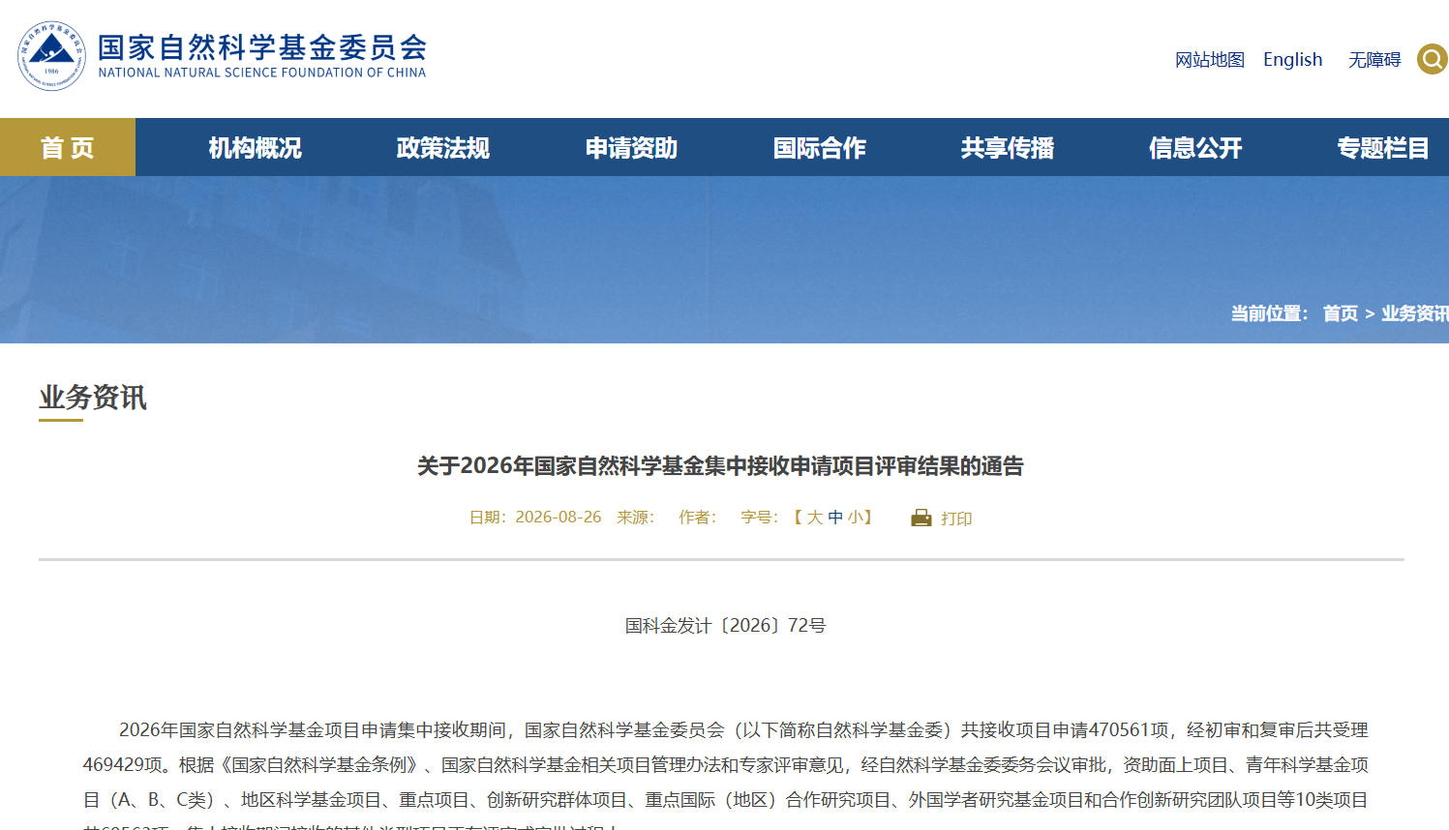Select 申请资助 in the navigation bar
Viewport: 1449px width, 830px height.
(631, 148)
